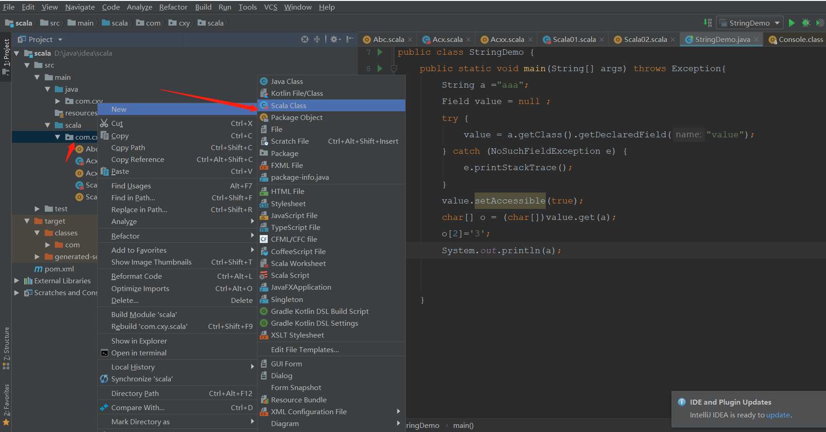Open the Refactor menu in menu bar
Screen dimensions: 826x432
coord(173,7)
